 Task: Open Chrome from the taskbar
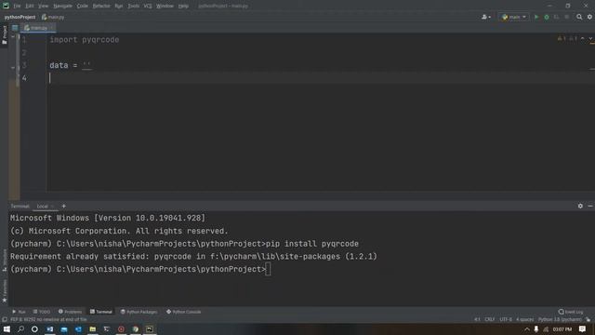point(135,328)
